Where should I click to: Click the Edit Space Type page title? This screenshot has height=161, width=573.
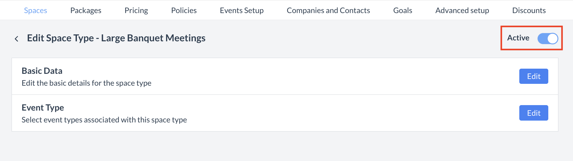point(116,38)
